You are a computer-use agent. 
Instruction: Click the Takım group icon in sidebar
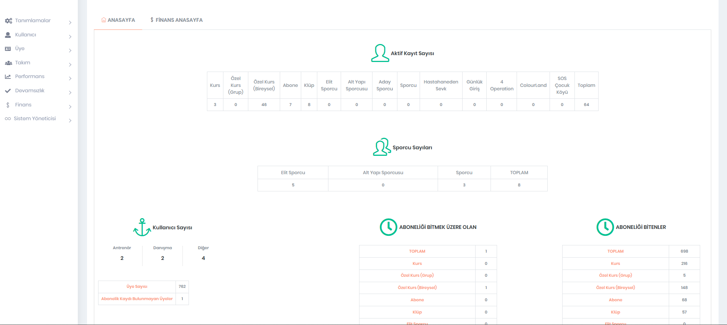8,63
